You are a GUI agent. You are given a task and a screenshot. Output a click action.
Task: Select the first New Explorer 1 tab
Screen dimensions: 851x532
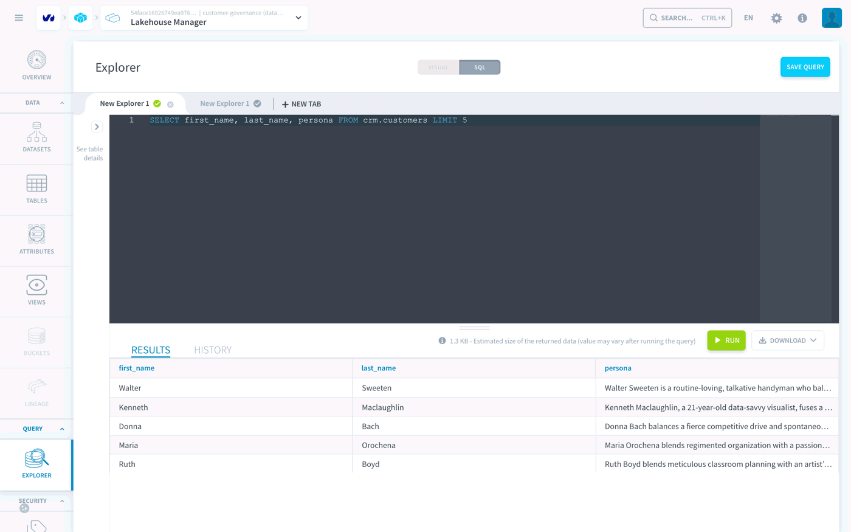(x=125, y=104)
